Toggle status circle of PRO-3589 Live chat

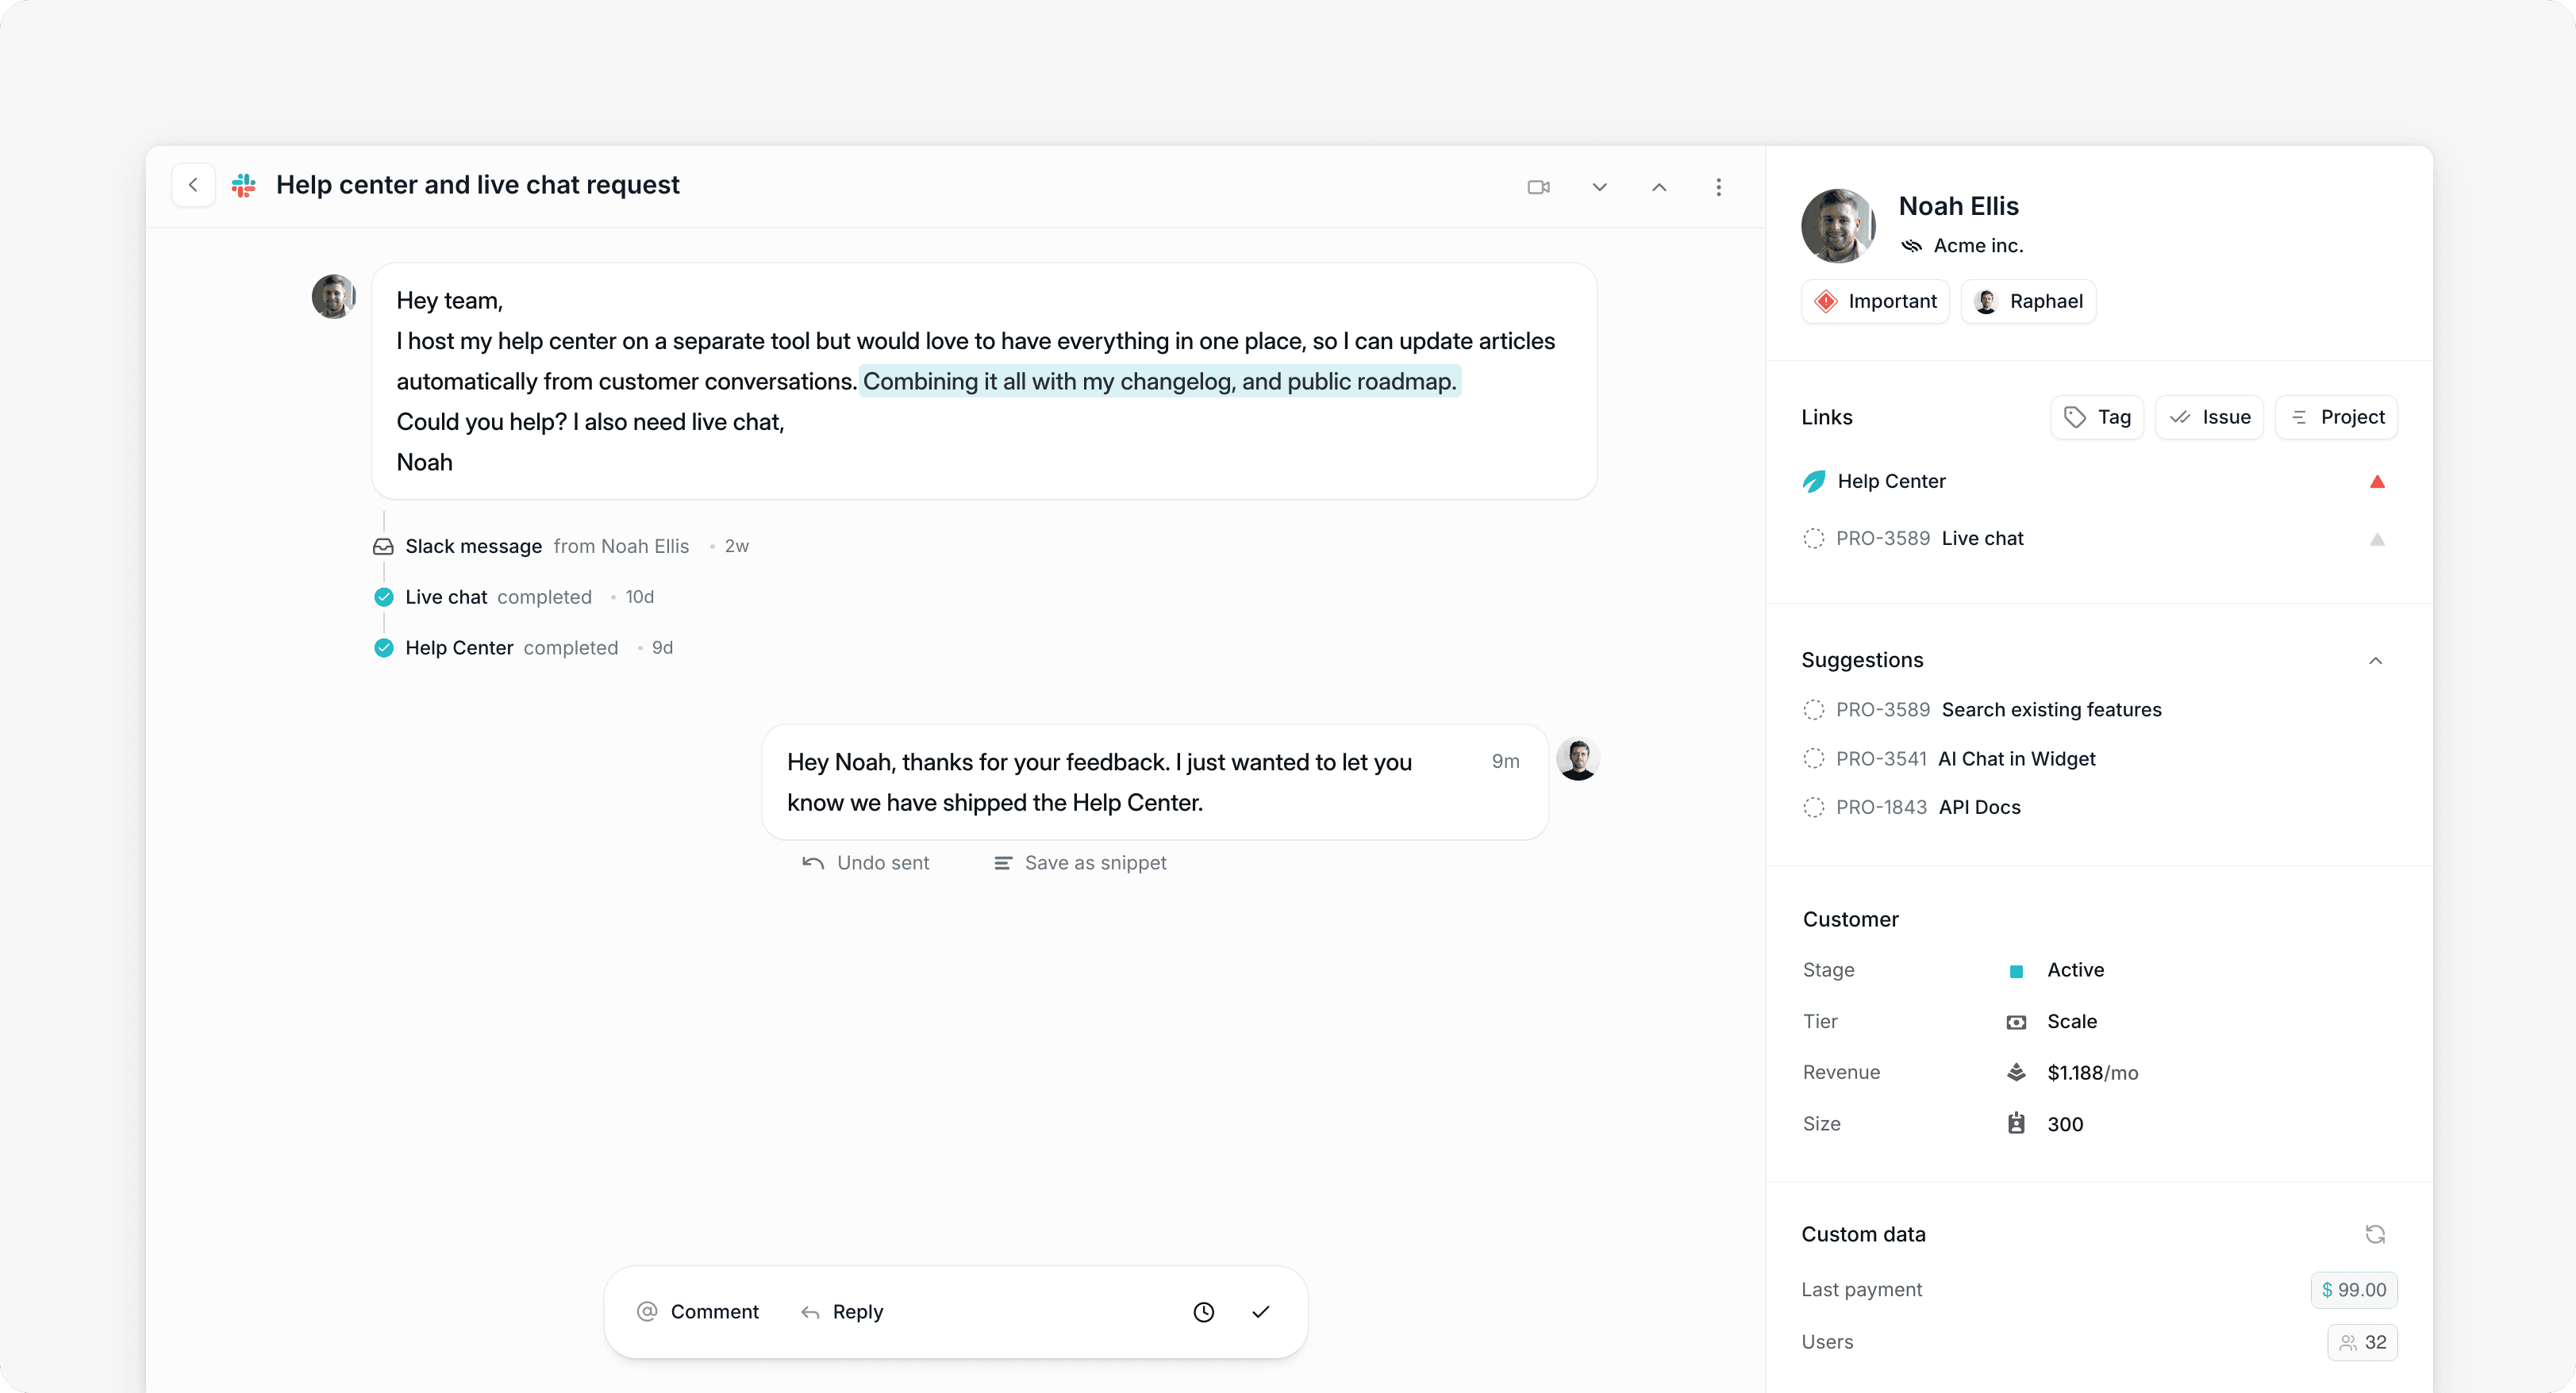[x=1813, y=539]
